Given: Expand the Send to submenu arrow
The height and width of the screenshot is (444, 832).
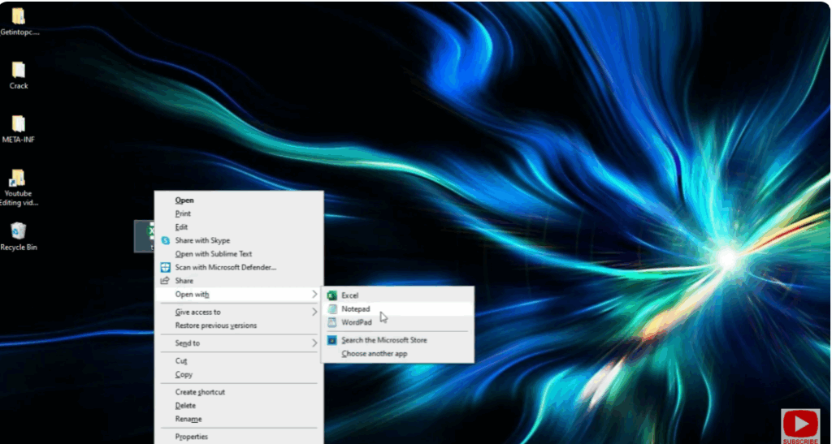Looking at the screenshot, I should point(314,343).
